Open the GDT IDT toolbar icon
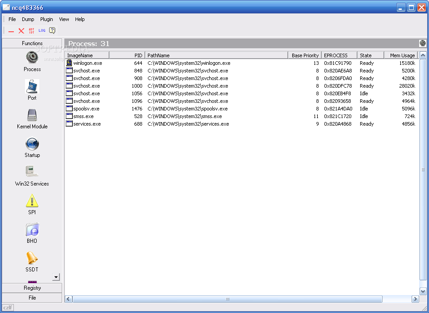Screen dimensions: 429x313 pyautogui.click(x=31, y=31)
